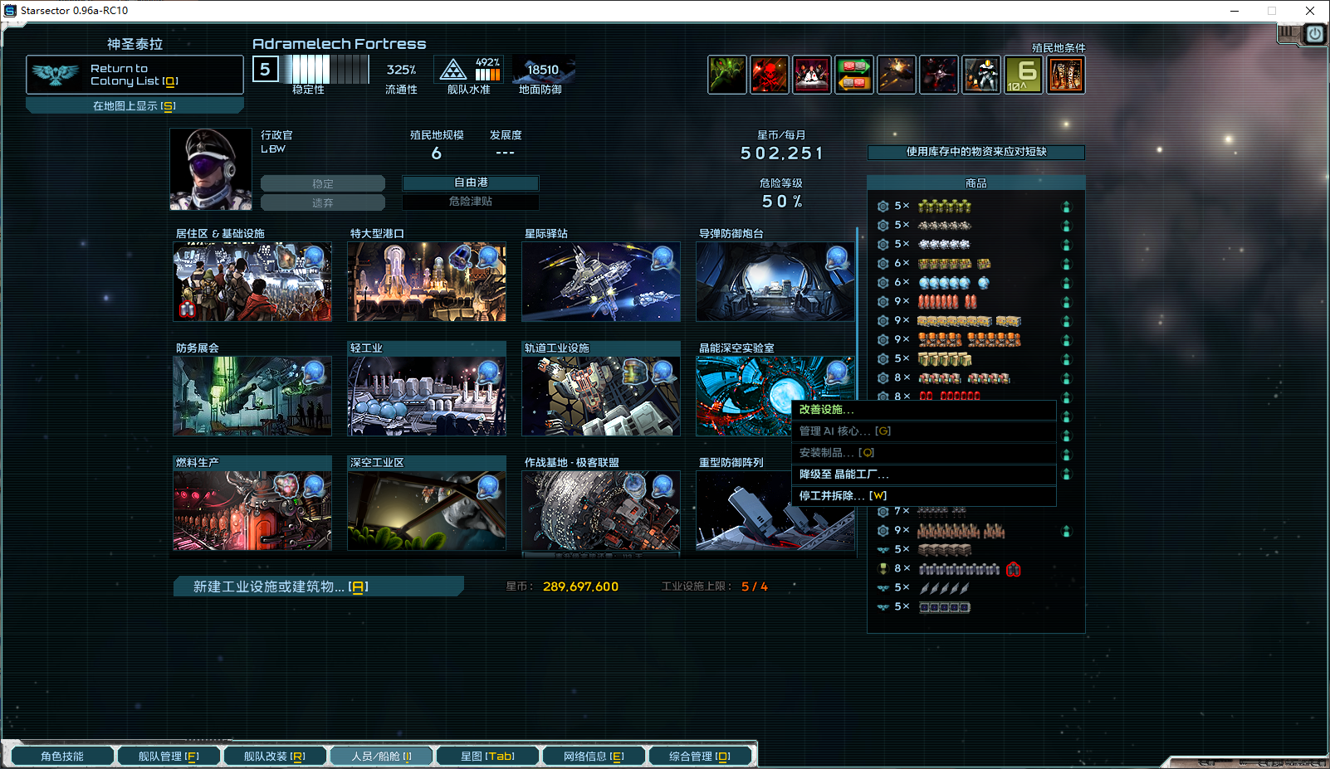Screen dimensions: 1330x769
Task: Click the green tentacled creature condition icon
Action: coord(727,75)
